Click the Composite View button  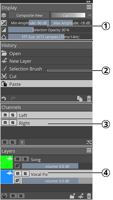29,15
